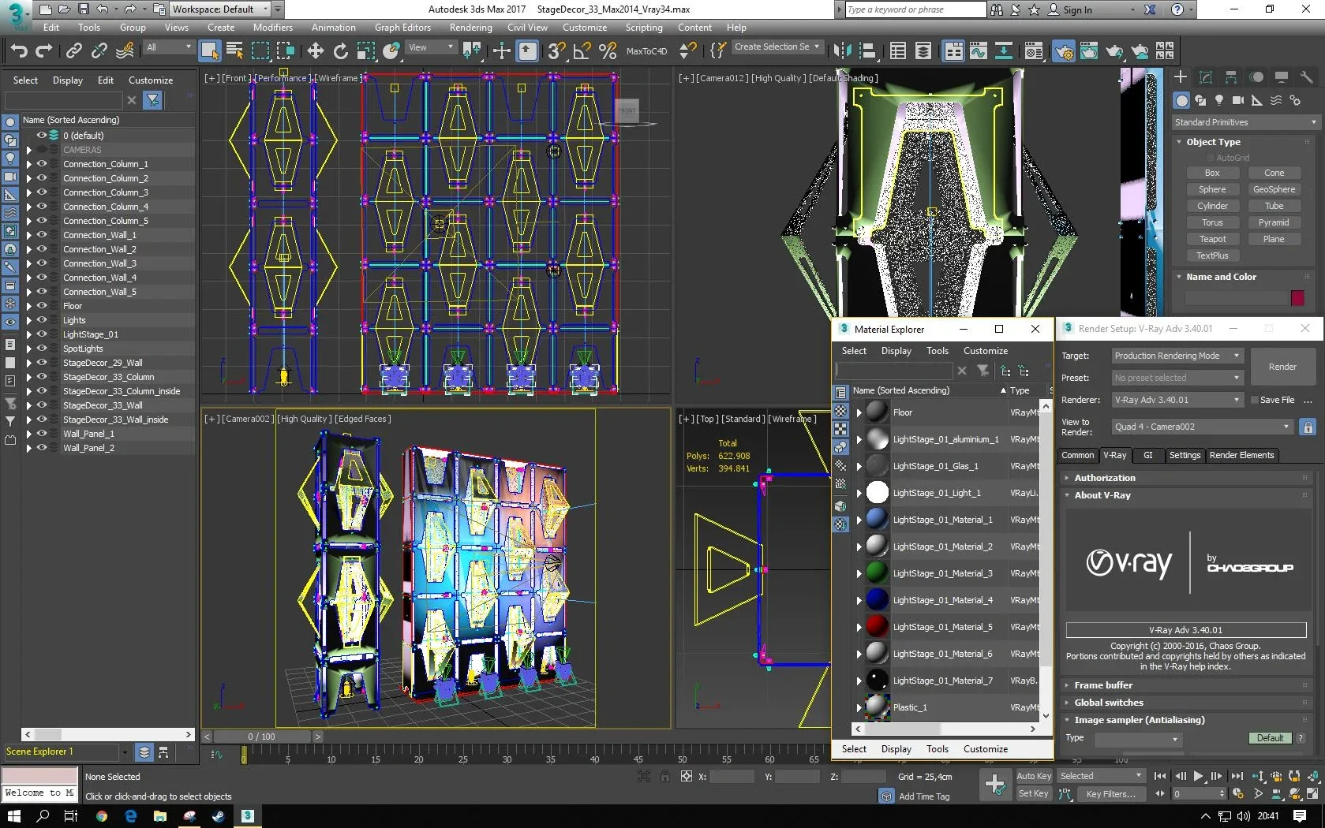The height and width of the screenshot is (828, 1325).
Task: Click the LightStage_01_Material_5 red sphere thumbnail
Action: 877,627
